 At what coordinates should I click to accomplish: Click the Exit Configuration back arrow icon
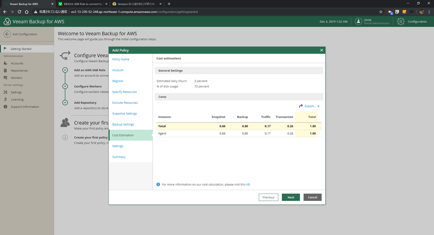7,34
